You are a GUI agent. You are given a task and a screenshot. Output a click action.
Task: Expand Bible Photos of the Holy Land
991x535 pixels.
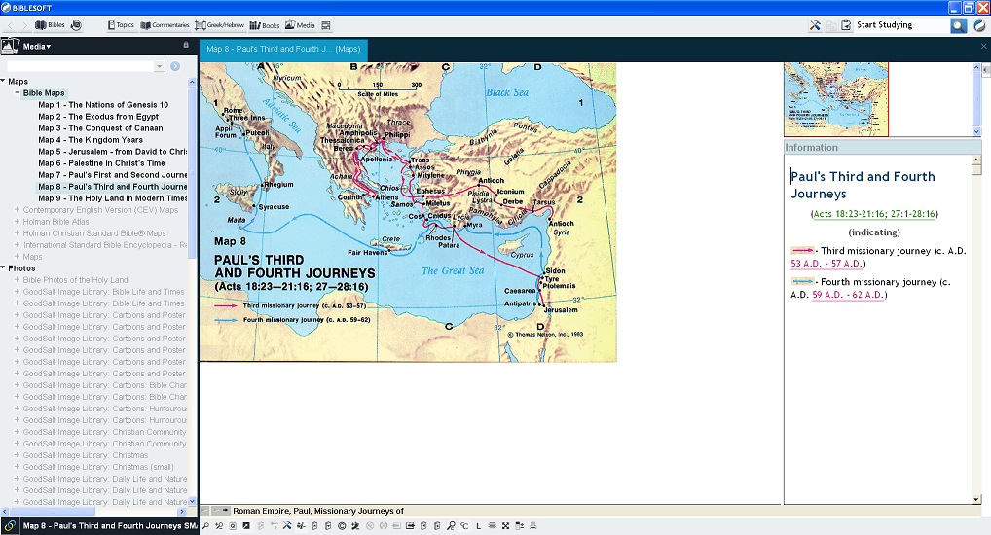18,280
